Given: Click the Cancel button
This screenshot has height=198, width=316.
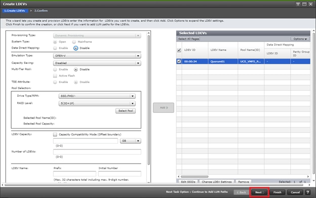Looking at the screenshot, I should [x=295, y=192].
